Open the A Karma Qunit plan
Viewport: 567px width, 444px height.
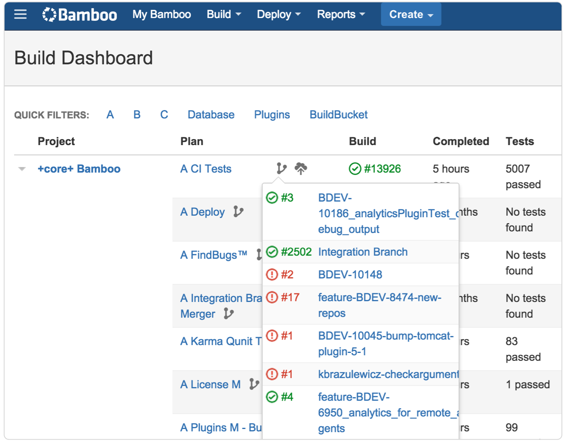coord(221,341)
